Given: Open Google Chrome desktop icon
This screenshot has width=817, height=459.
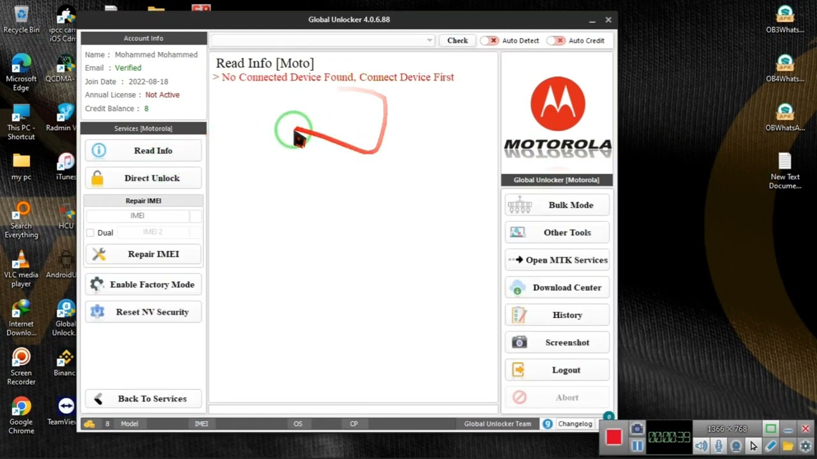Looking at the screenshot, I should [21, 416].
